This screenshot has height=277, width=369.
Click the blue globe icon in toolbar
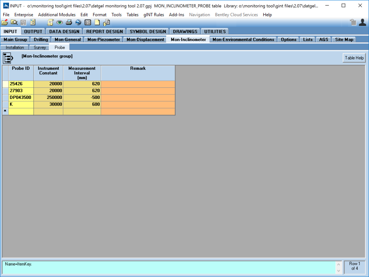pyautogui.click(x=78, y=23)
